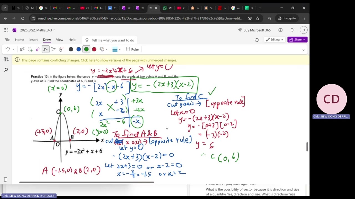Open the Chrome three-dot menu
Screen dimensions: 355x199
coord(304,18)
